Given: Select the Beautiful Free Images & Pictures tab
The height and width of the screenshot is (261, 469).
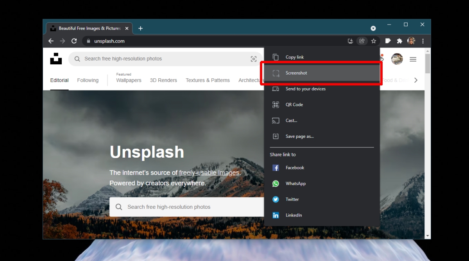Looking at the screenshot, I should point(90,28).
